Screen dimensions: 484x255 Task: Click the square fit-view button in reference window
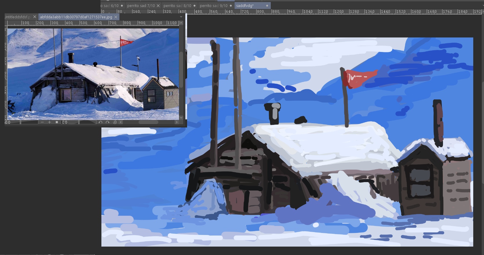coord(57,122)
